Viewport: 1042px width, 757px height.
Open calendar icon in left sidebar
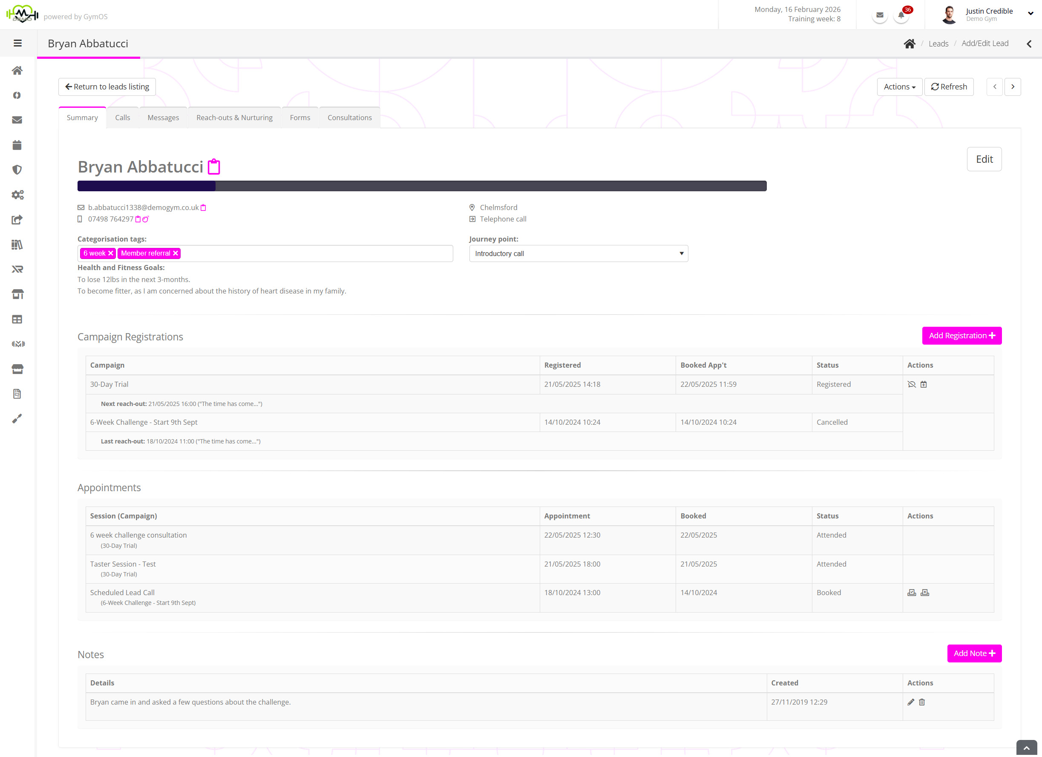pyautogui.click(x=17, y=145)
